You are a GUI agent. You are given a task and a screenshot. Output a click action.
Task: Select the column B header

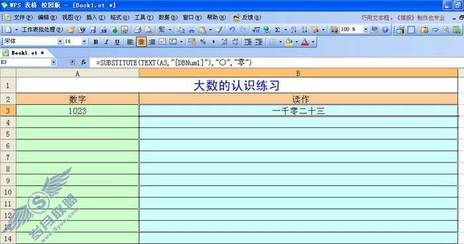298,74
